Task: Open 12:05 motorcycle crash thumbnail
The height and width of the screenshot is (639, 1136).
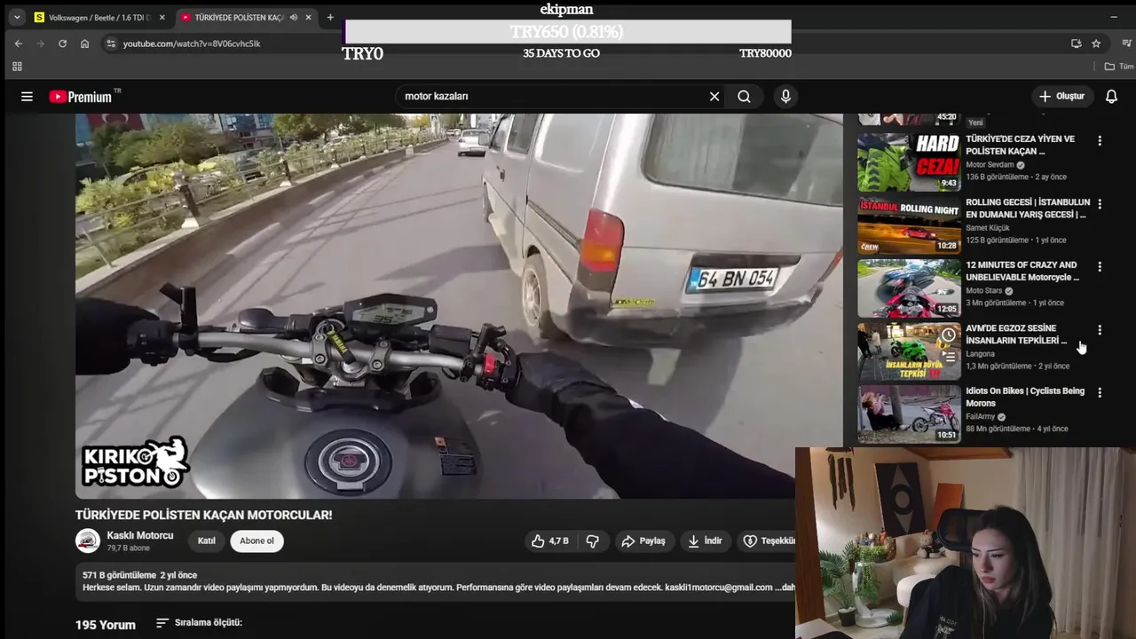Action: click(909, 288)
